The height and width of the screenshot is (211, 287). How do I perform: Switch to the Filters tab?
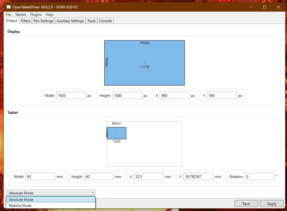click(26, 21)
